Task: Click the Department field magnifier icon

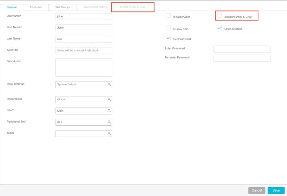Action: tap(109, 99)
